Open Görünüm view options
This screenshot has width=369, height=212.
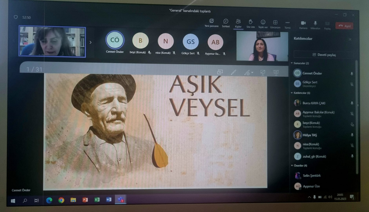tap(275, 24)
